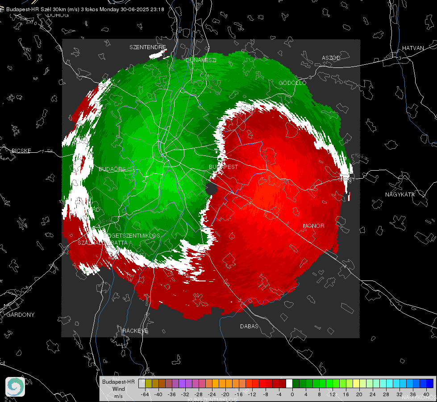
Task: Click the NAGYKŐRÖS label at bottom right
Action: (420, 397)
